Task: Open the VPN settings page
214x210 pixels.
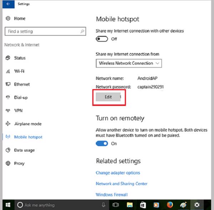Action: click(18, 111)
